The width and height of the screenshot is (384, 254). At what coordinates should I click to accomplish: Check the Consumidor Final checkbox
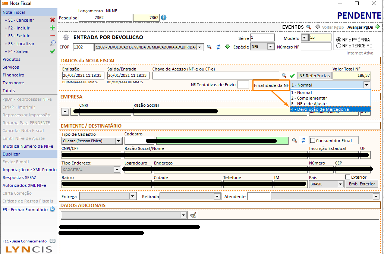(x=312, y=141)
